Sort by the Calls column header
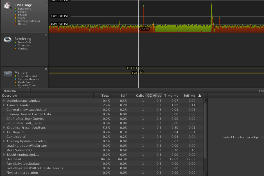The height and width of the screenshot is (176, 264). pyautogui.click(x=136, y=96)
